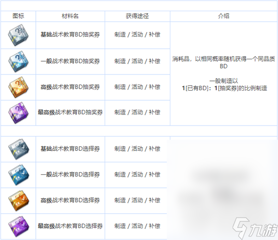The height and width of the screenshot is (240, 278).
Task: Select the text 一般战术教育BD选择券
Action: point(70,174)
